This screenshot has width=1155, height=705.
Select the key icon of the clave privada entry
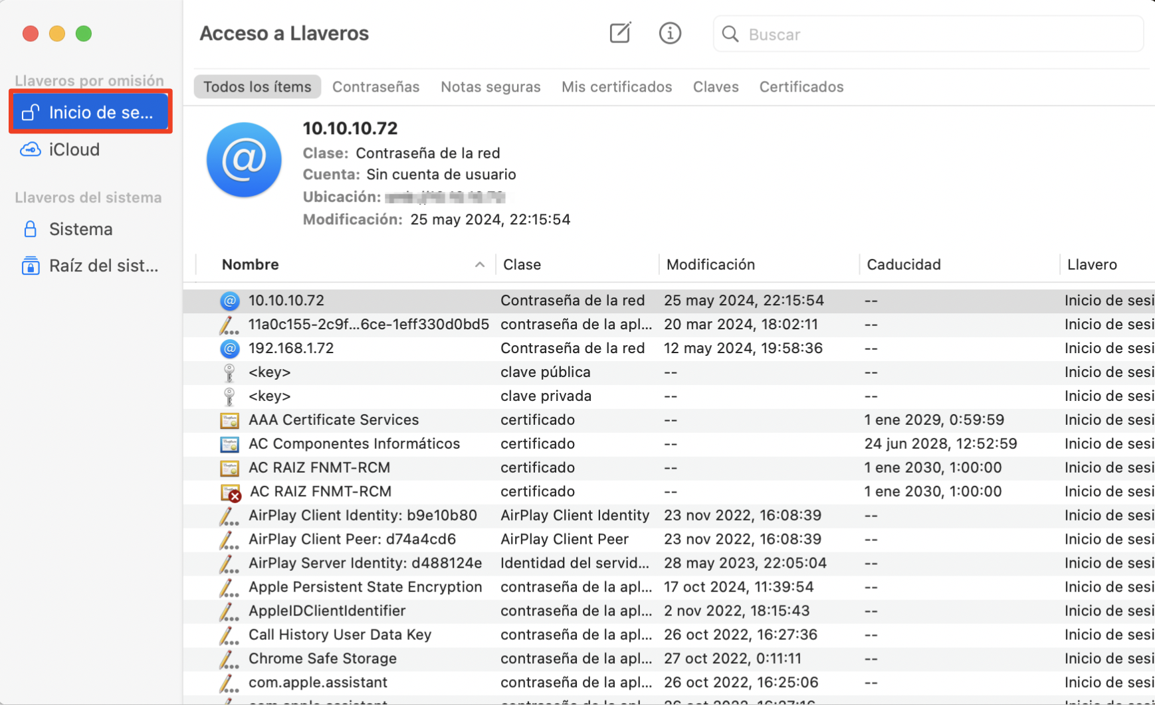[229, 396]
